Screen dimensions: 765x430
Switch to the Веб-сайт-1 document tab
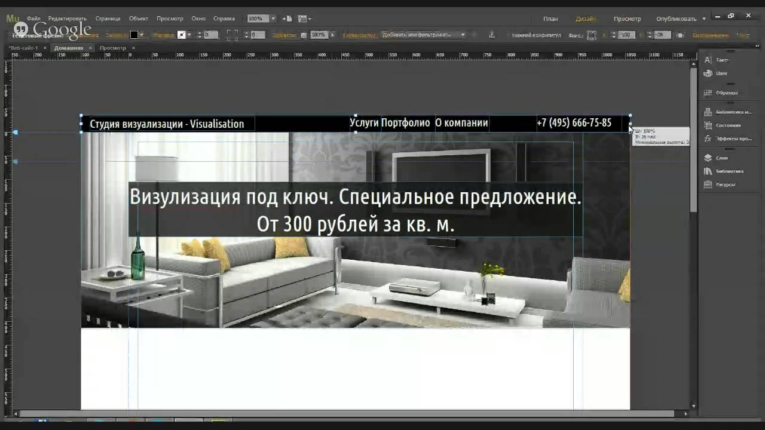(x=23, y=48)
